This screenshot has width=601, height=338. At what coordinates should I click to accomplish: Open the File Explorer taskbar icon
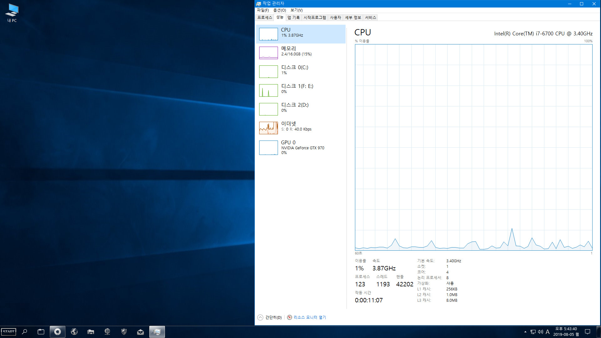[91, 332]
